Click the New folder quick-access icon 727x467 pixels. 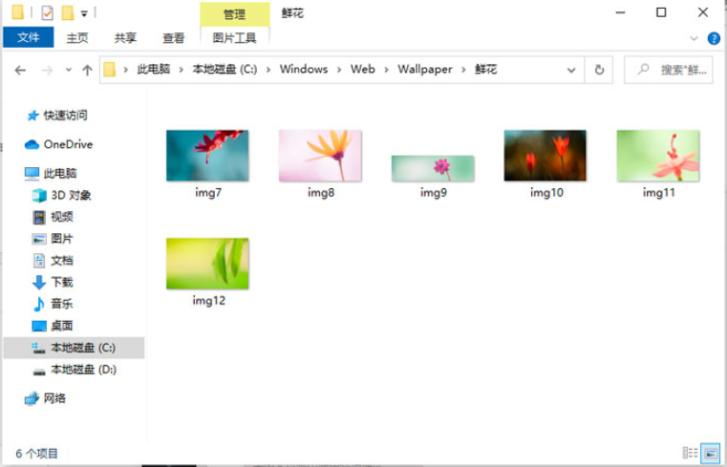click(x=68, y=13)
